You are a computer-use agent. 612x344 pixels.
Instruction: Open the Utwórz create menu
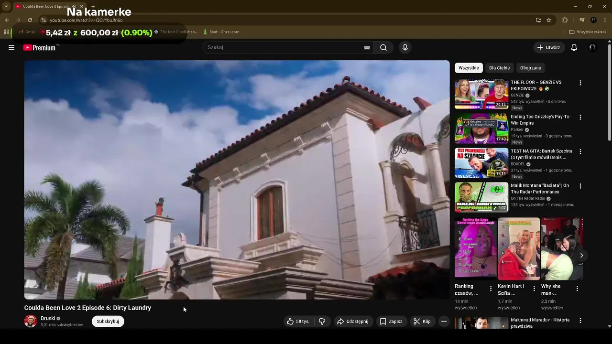pos(548,47)
